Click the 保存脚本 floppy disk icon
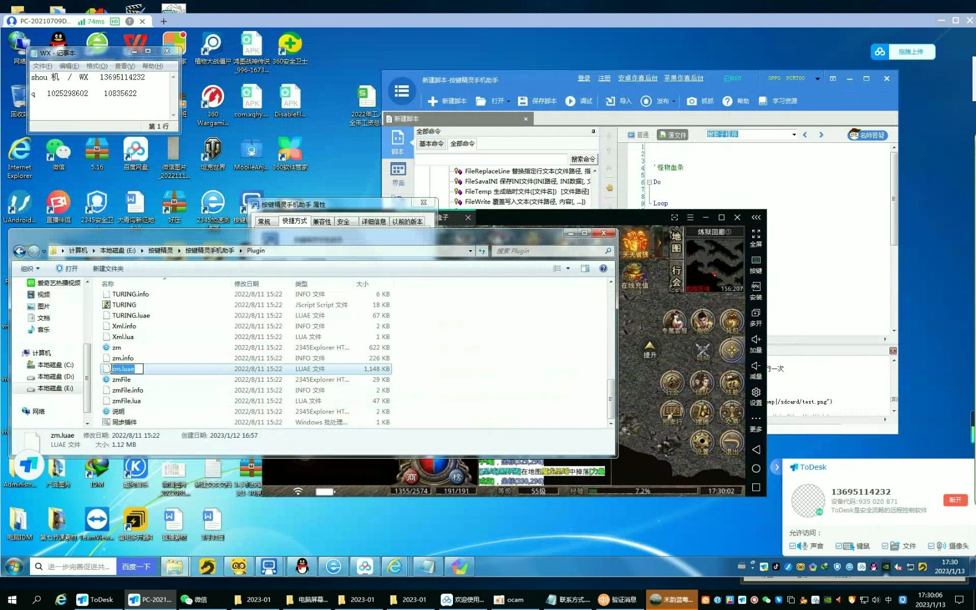Image resolution: width=976 pixels, height=610 pixels. pos(522,101)
